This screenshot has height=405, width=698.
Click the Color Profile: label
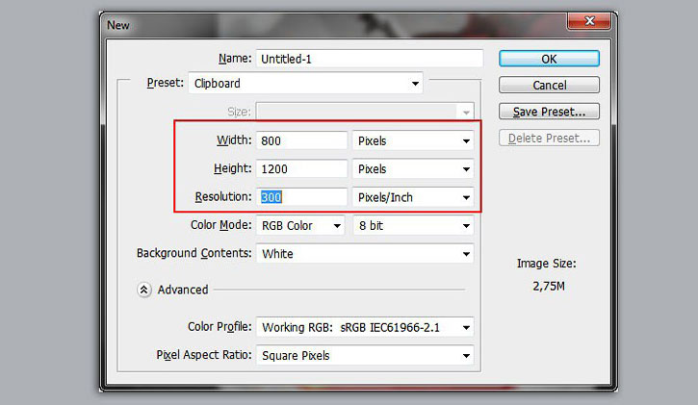pos(220,327)
